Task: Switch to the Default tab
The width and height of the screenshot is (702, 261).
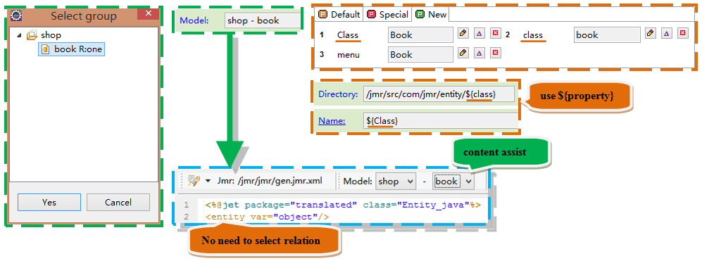Action: (x=339, y=14)
